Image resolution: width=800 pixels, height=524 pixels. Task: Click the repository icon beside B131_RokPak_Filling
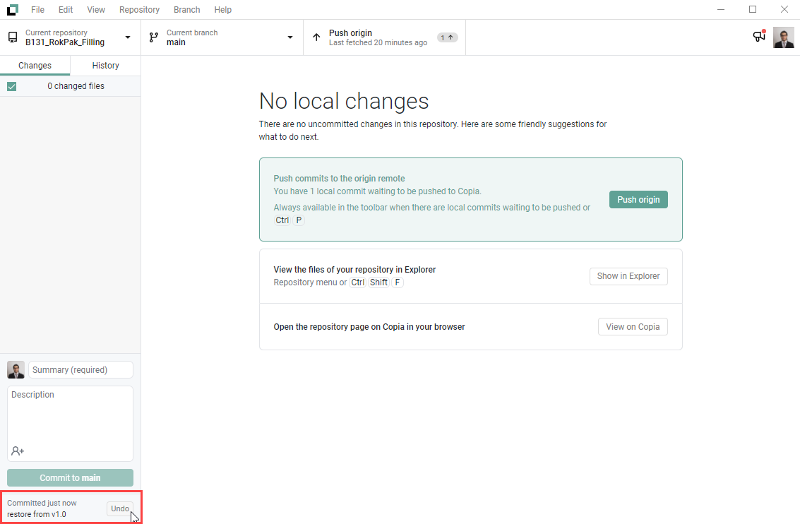pos(13,37)
